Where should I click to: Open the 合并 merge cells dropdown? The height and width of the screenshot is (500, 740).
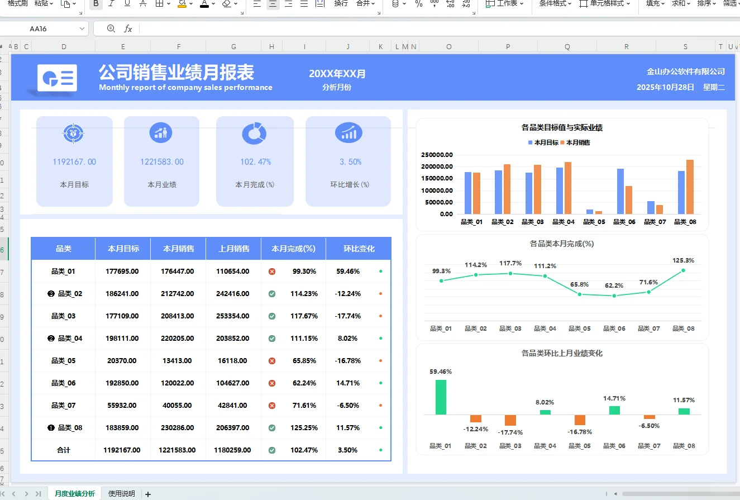click(366, 4)
